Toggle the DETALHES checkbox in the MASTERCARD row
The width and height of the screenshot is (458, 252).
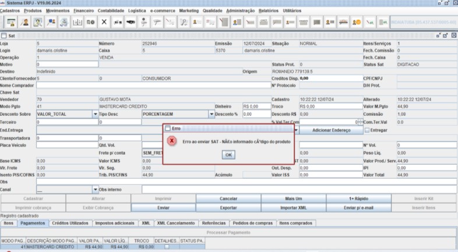[167, 247]
